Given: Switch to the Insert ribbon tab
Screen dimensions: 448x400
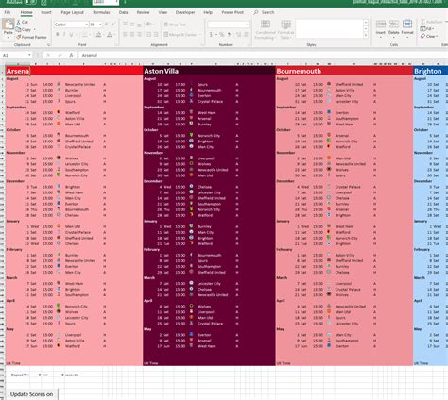Looking at the screenshot, I should point(46,12).
